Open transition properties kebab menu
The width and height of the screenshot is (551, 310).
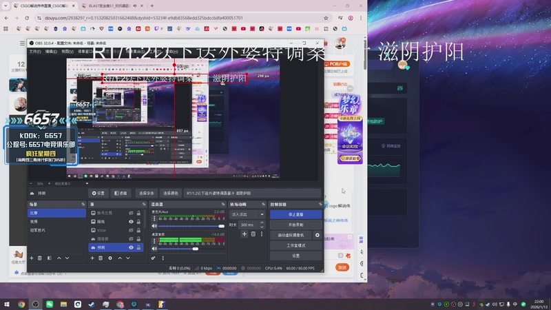tap(262, 234)
